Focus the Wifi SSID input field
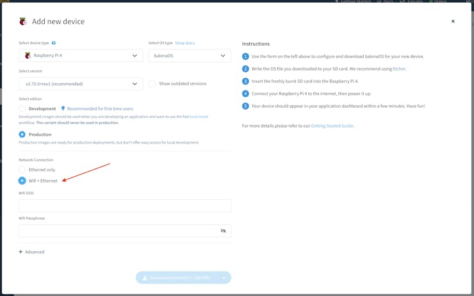The image size is (474, 296). [125, 206]
